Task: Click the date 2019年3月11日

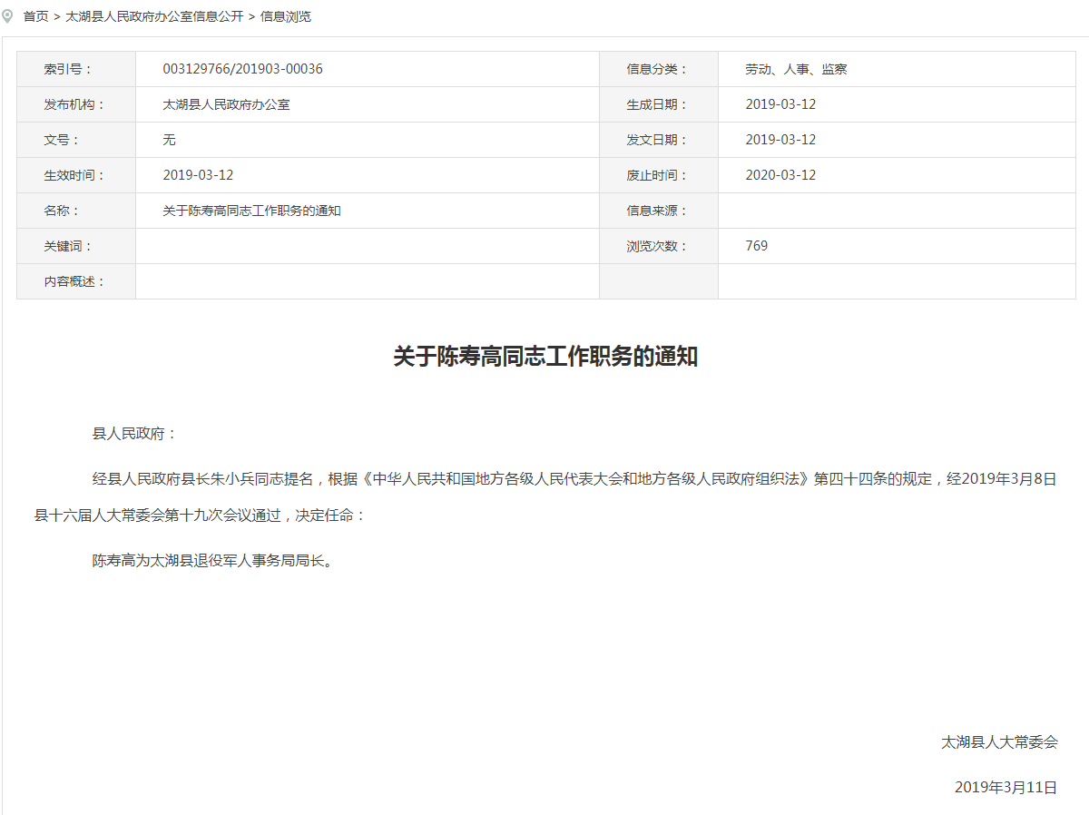Action: pyautogui.click(x=1006, y=788)
